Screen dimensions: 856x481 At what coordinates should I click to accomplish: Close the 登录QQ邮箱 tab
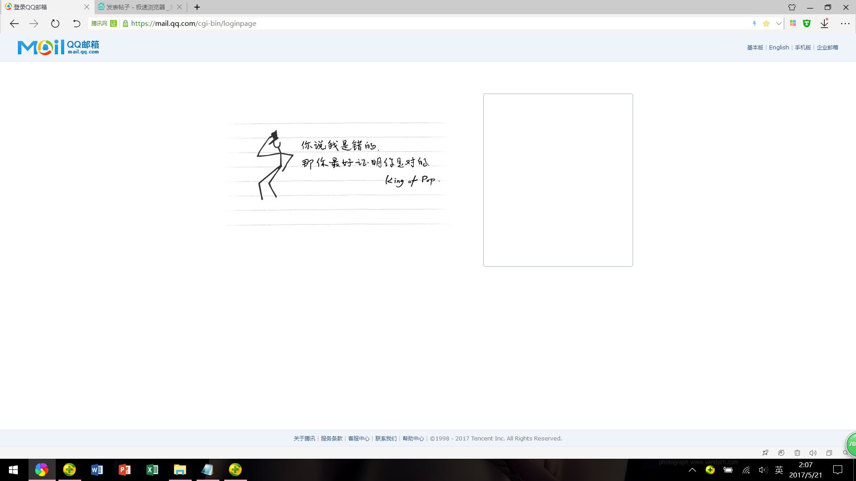pos(86,7)
